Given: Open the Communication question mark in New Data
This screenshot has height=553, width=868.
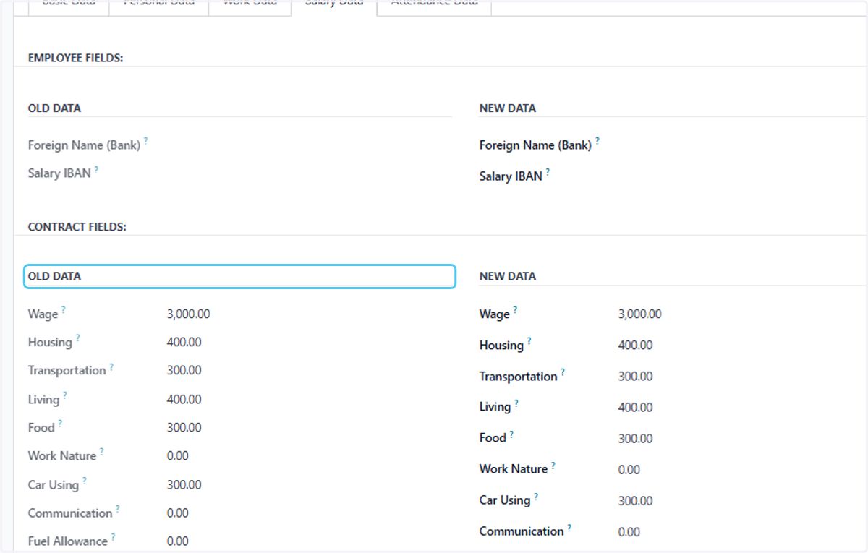Looking at the screenshot, I should pyautogui.click(x=569, y=528).
